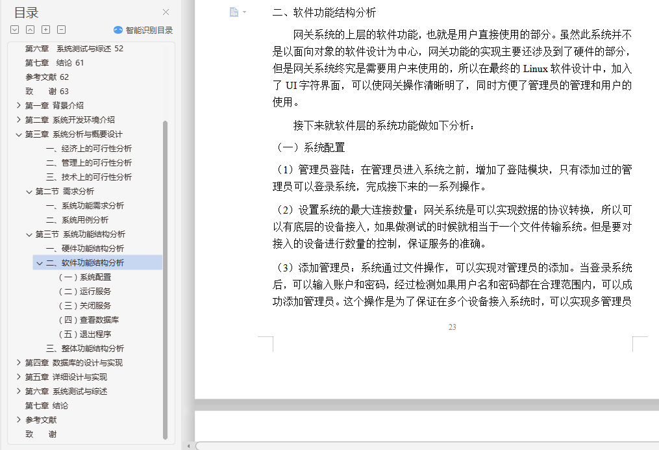659x450 pixels.
Task: Click the plus expand-level icon under 目录
Action: tap(46, 30)
